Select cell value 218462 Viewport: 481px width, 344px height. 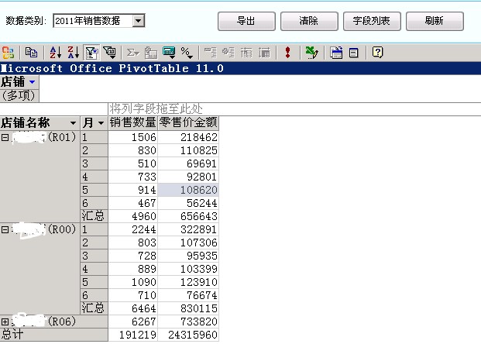point(188,137)
